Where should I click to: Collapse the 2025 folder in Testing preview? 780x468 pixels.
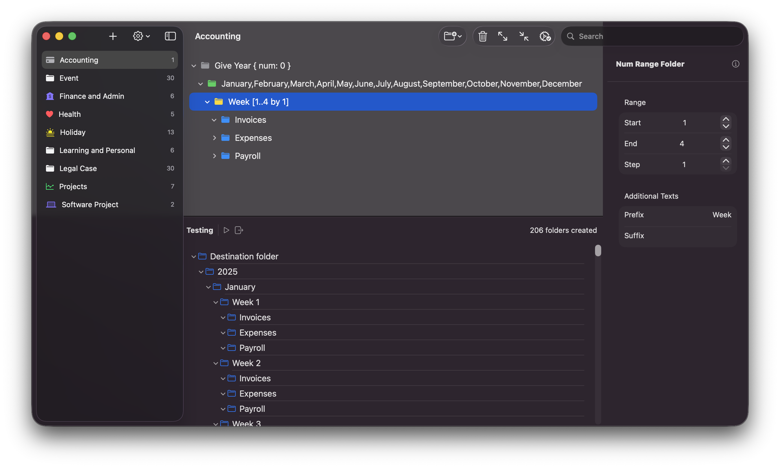click(201, 271)
